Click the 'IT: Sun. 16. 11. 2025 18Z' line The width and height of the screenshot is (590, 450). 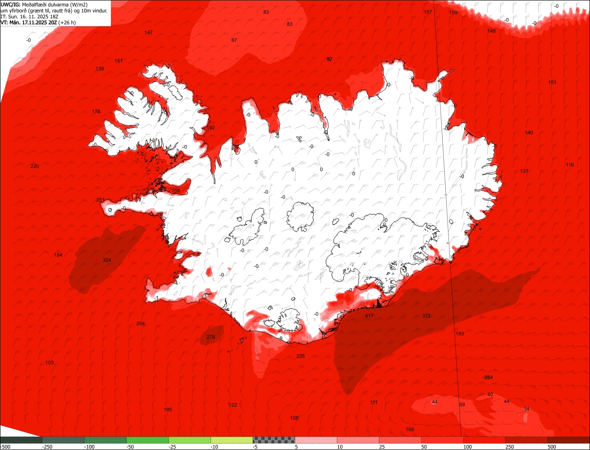pyautogui.click(x=30, y=16)
